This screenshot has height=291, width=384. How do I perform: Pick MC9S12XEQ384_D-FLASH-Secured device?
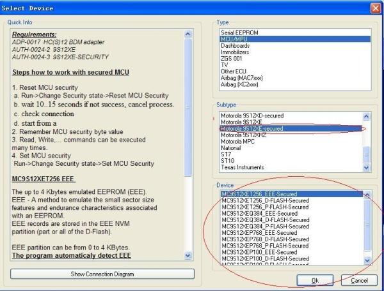[291, 220]
